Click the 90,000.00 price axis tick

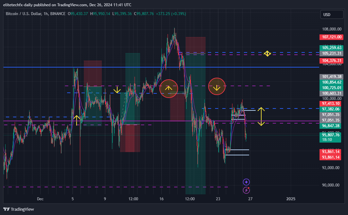pyautogui.click(x=331, y=185)
